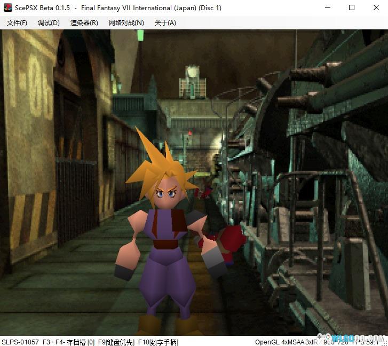
Task: Expand the 网络对战(N) netplay menu
Action: (126, 23)
